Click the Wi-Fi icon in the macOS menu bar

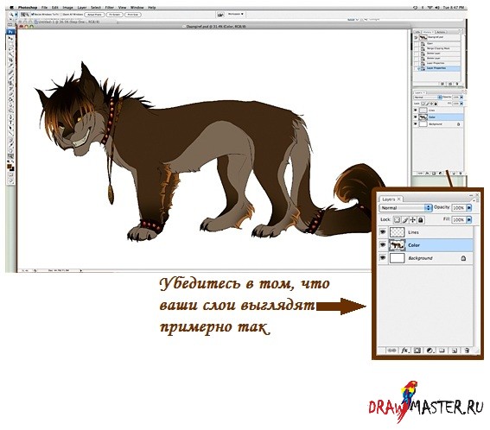(430, 7)
